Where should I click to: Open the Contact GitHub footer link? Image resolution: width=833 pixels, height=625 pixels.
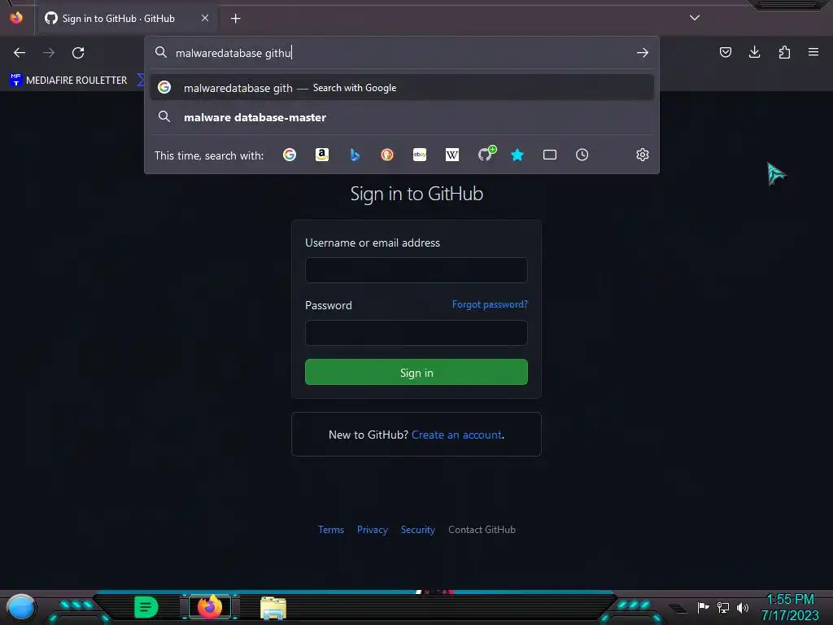pyautogui.click(x=482, y=530)
